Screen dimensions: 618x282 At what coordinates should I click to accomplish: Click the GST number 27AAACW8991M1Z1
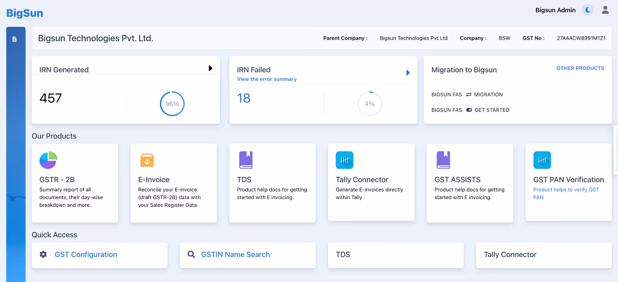(x=581, y=38)
